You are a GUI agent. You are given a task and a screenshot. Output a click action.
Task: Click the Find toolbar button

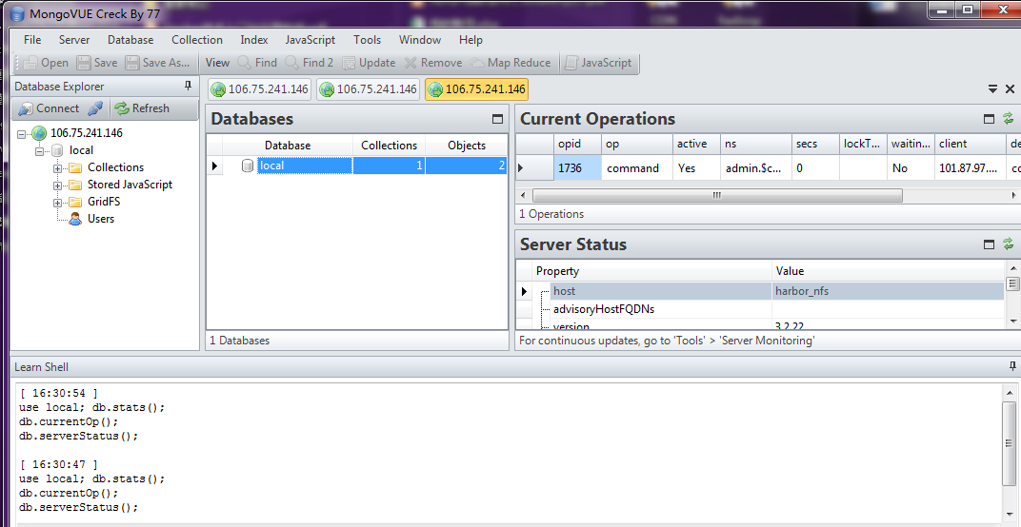(x=258, y=63)
